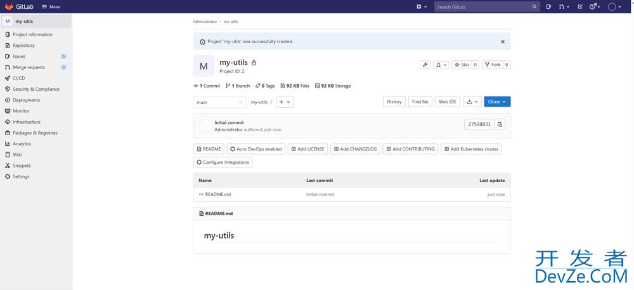Open the download source code dropdown
The width and height of the screenshot is (634, 290).
[472, 102]
